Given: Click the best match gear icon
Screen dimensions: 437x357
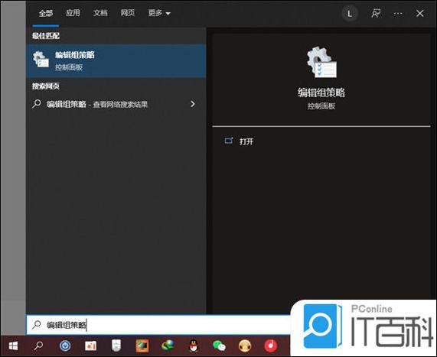Looking at the screenshot, I should click(x=41, y=59).
